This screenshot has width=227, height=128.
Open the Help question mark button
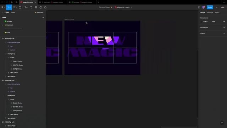pyautogui.click(x=222, y=123)
